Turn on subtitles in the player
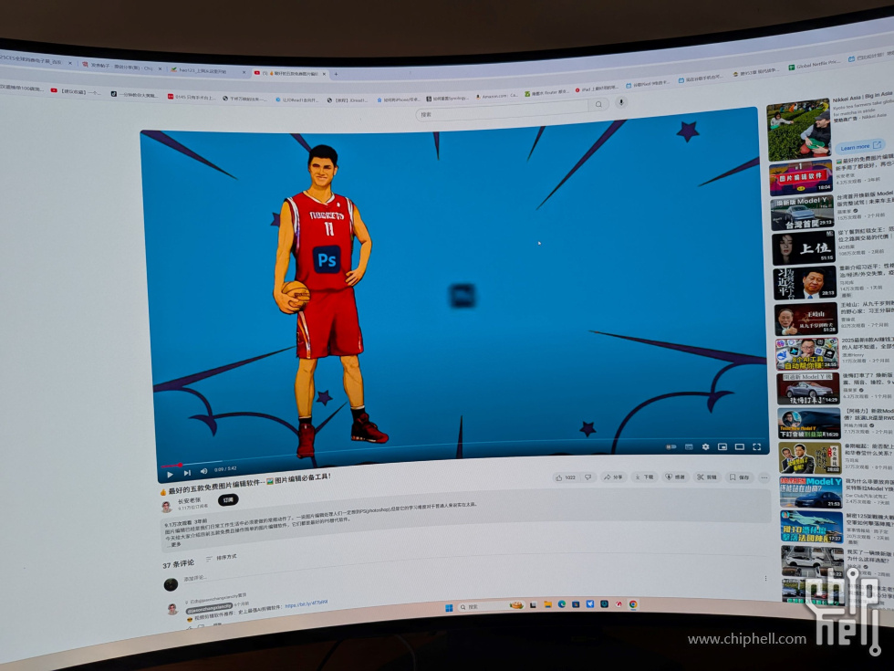The width and height of the screenshot is (894, 671). tap(689, 446)
